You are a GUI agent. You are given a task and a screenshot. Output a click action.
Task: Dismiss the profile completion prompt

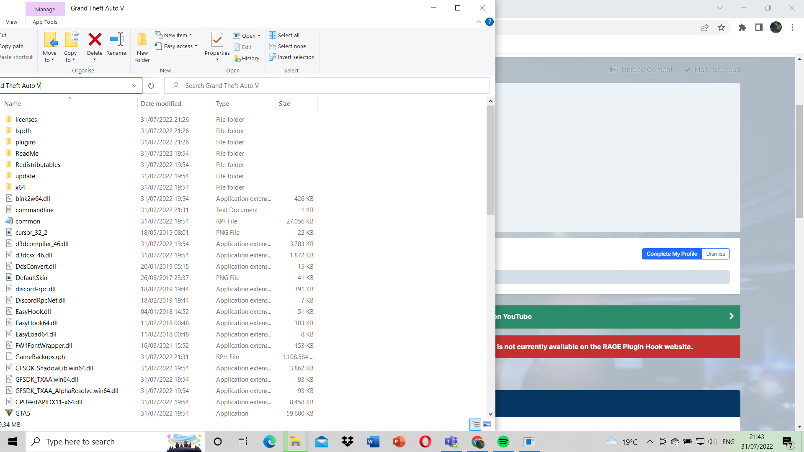(715, 254)
